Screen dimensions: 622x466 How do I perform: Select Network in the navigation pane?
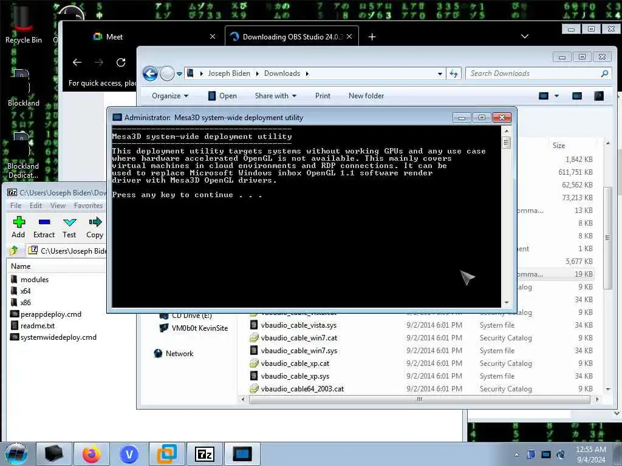point(174,354)
